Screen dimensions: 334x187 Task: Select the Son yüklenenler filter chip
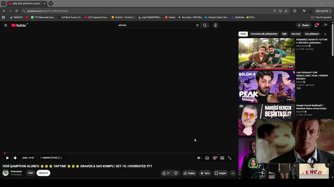(312, 34)
